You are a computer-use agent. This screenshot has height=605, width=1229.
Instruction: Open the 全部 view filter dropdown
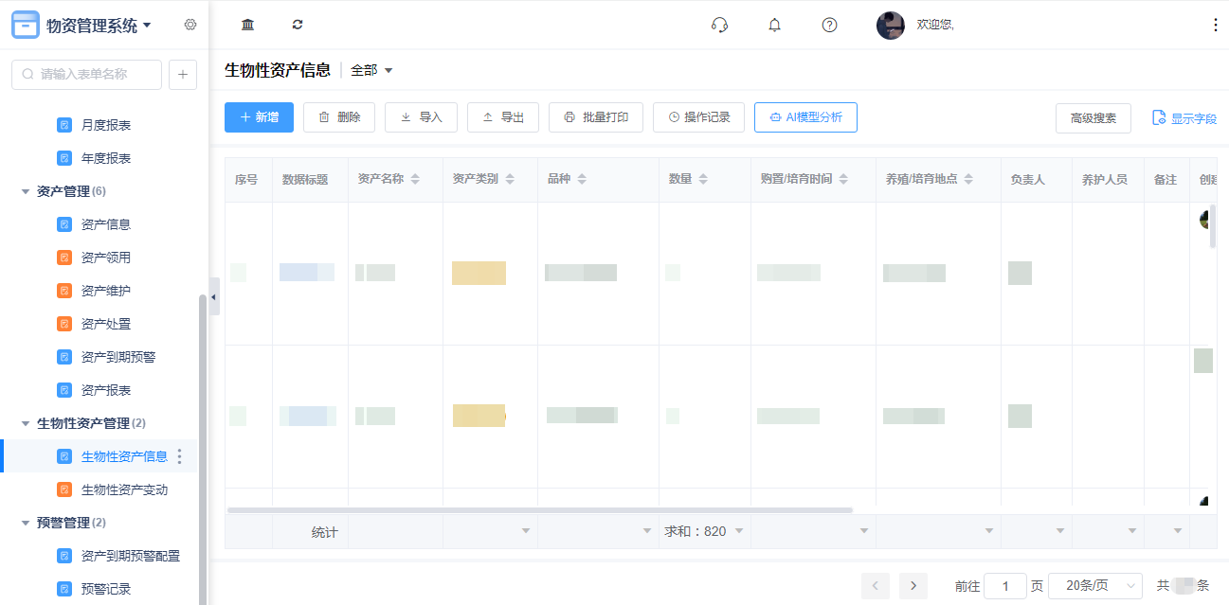(371, 70)
